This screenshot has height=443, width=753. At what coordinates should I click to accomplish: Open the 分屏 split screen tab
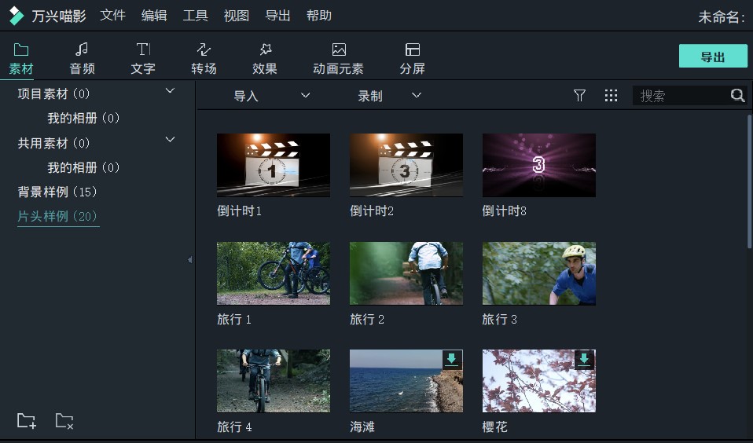click(412, 59)
